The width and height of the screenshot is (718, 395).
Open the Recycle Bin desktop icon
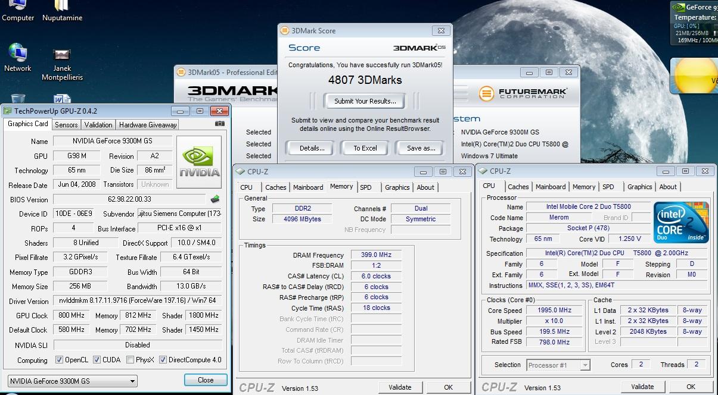(x=18, y=99)
